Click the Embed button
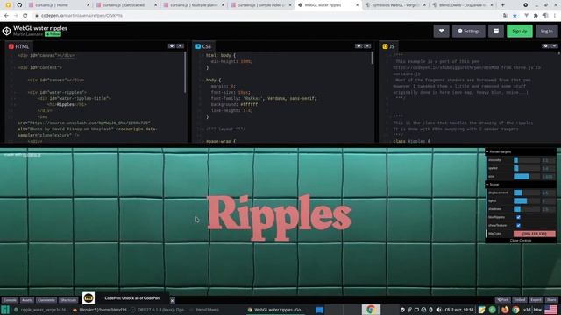 520,300
